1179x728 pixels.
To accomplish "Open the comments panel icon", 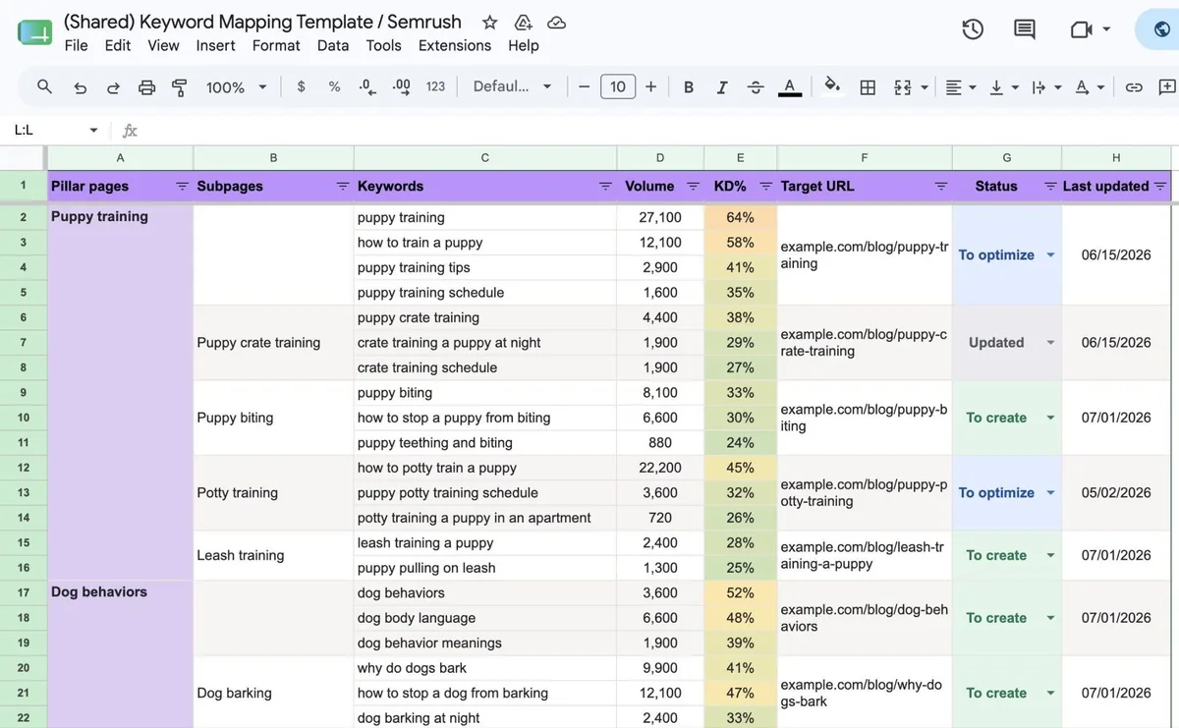I will point(1025,29).
